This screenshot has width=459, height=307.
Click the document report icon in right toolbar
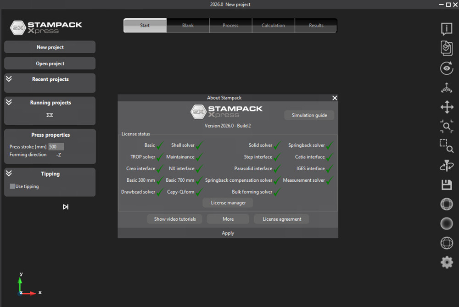[x=447, y=48]
